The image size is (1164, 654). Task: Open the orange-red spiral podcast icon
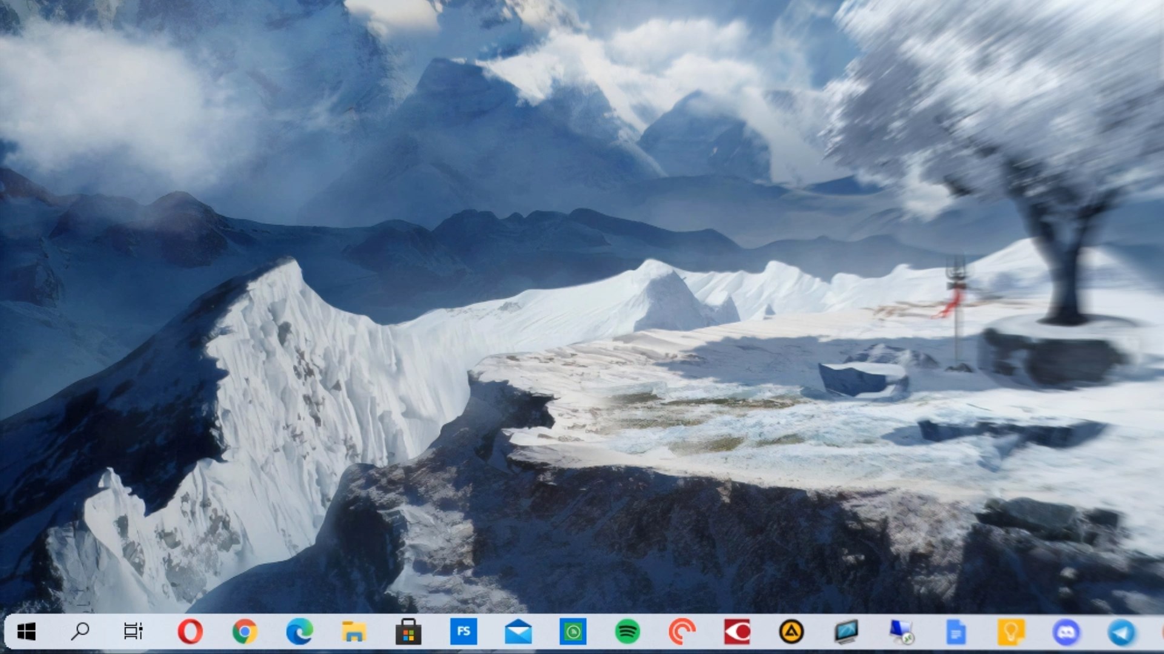[x=682, y=632]
